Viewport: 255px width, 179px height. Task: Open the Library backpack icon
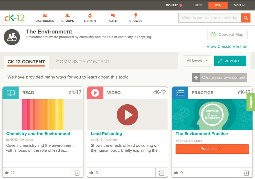pyautogui.click(x=90, y=15)
